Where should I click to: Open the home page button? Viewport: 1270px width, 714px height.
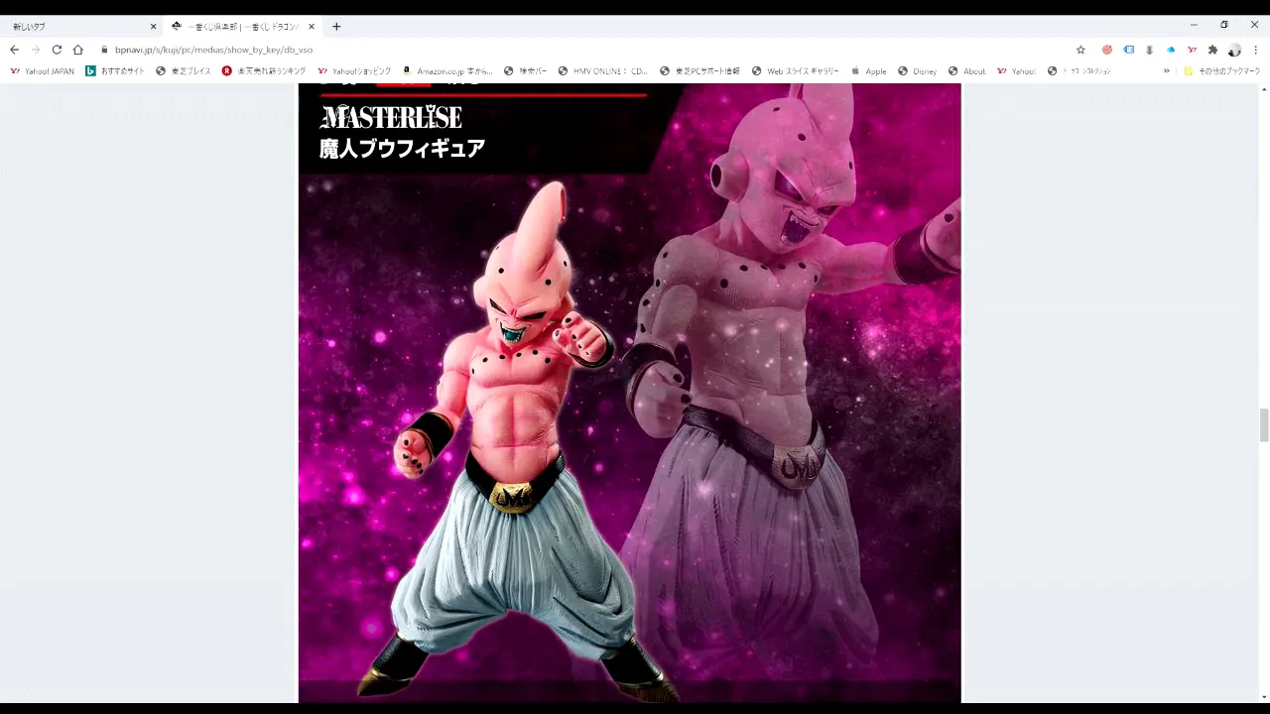[77, 50]
